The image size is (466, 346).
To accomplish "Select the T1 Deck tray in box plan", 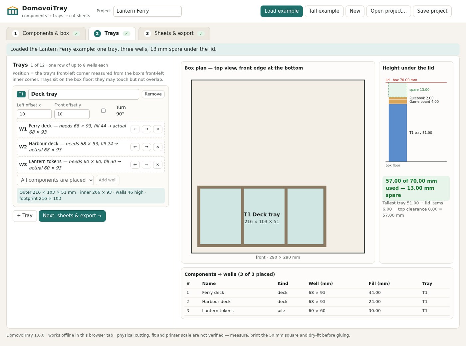I will click(262, 216).
